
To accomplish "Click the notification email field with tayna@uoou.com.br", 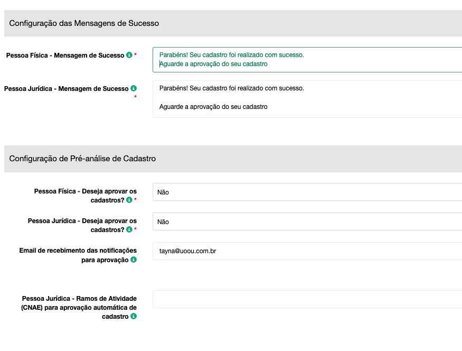I will point(307,251).
